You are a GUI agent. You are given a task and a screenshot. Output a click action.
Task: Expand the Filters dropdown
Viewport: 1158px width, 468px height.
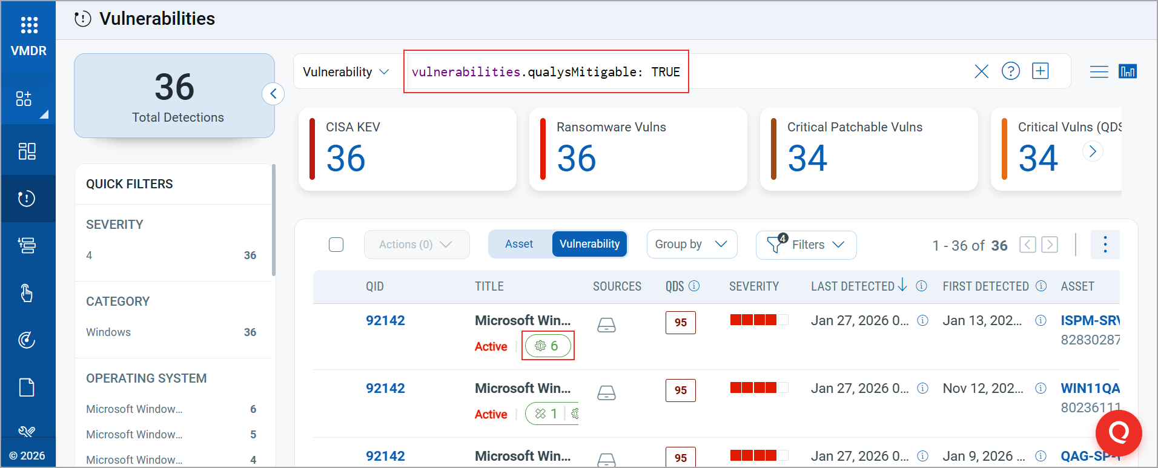[x=806, y=245]
